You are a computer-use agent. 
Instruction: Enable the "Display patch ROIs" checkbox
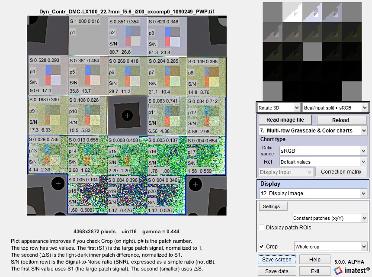[261, 227]
